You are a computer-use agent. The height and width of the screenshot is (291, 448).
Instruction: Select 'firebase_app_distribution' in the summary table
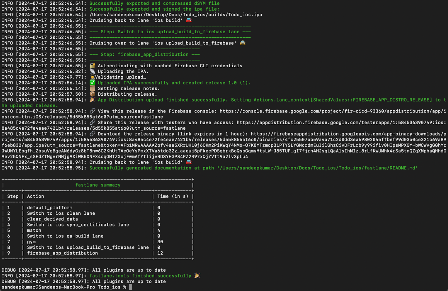coord(63,253)
